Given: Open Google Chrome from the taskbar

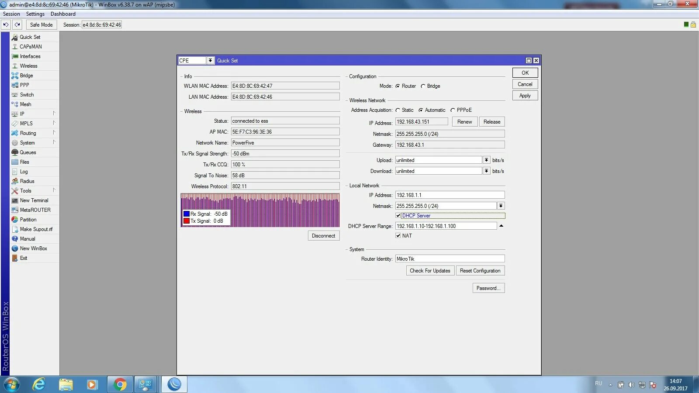Looking at the screenshot, I should point(120,384).
